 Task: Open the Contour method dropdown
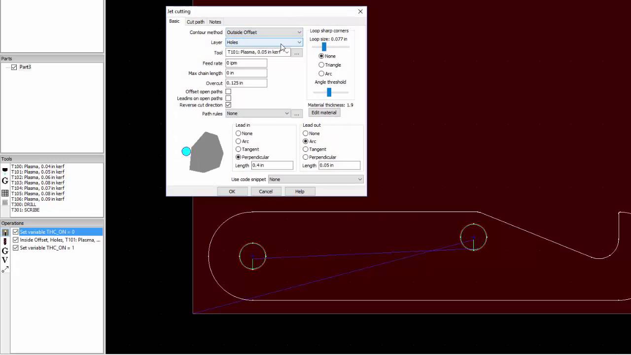[264, 33]
